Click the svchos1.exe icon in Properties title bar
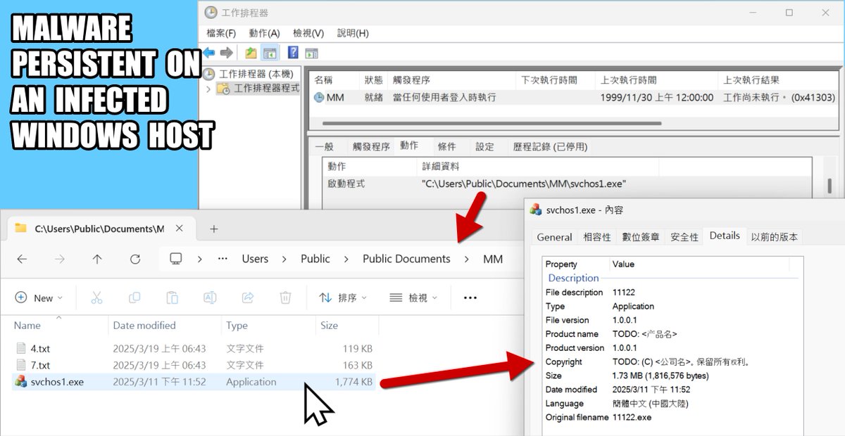The width and height of the screenshot is (845, 436). pos(536,210)
